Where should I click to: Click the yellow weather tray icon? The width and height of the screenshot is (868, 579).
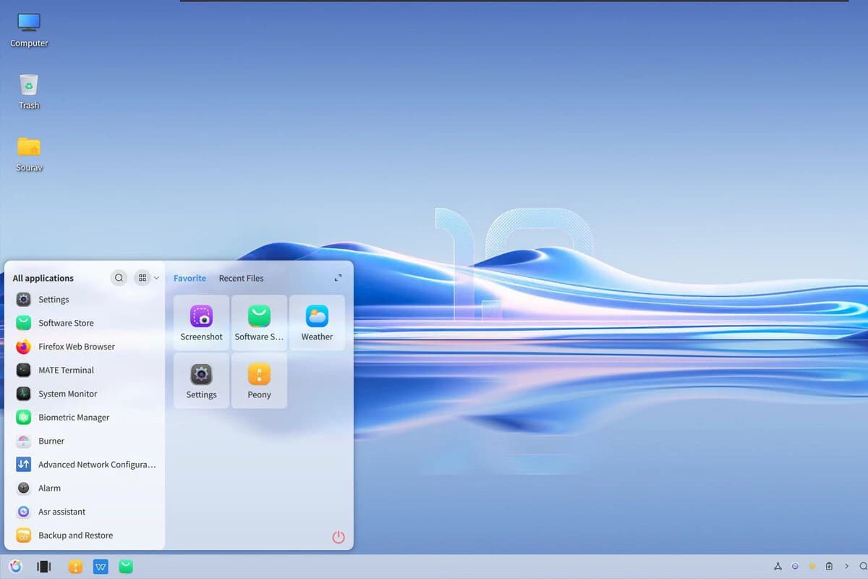812,567
